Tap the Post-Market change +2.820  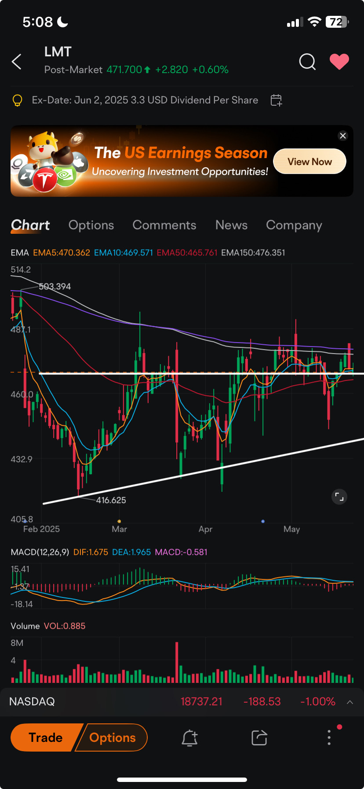tap(171, 70)
